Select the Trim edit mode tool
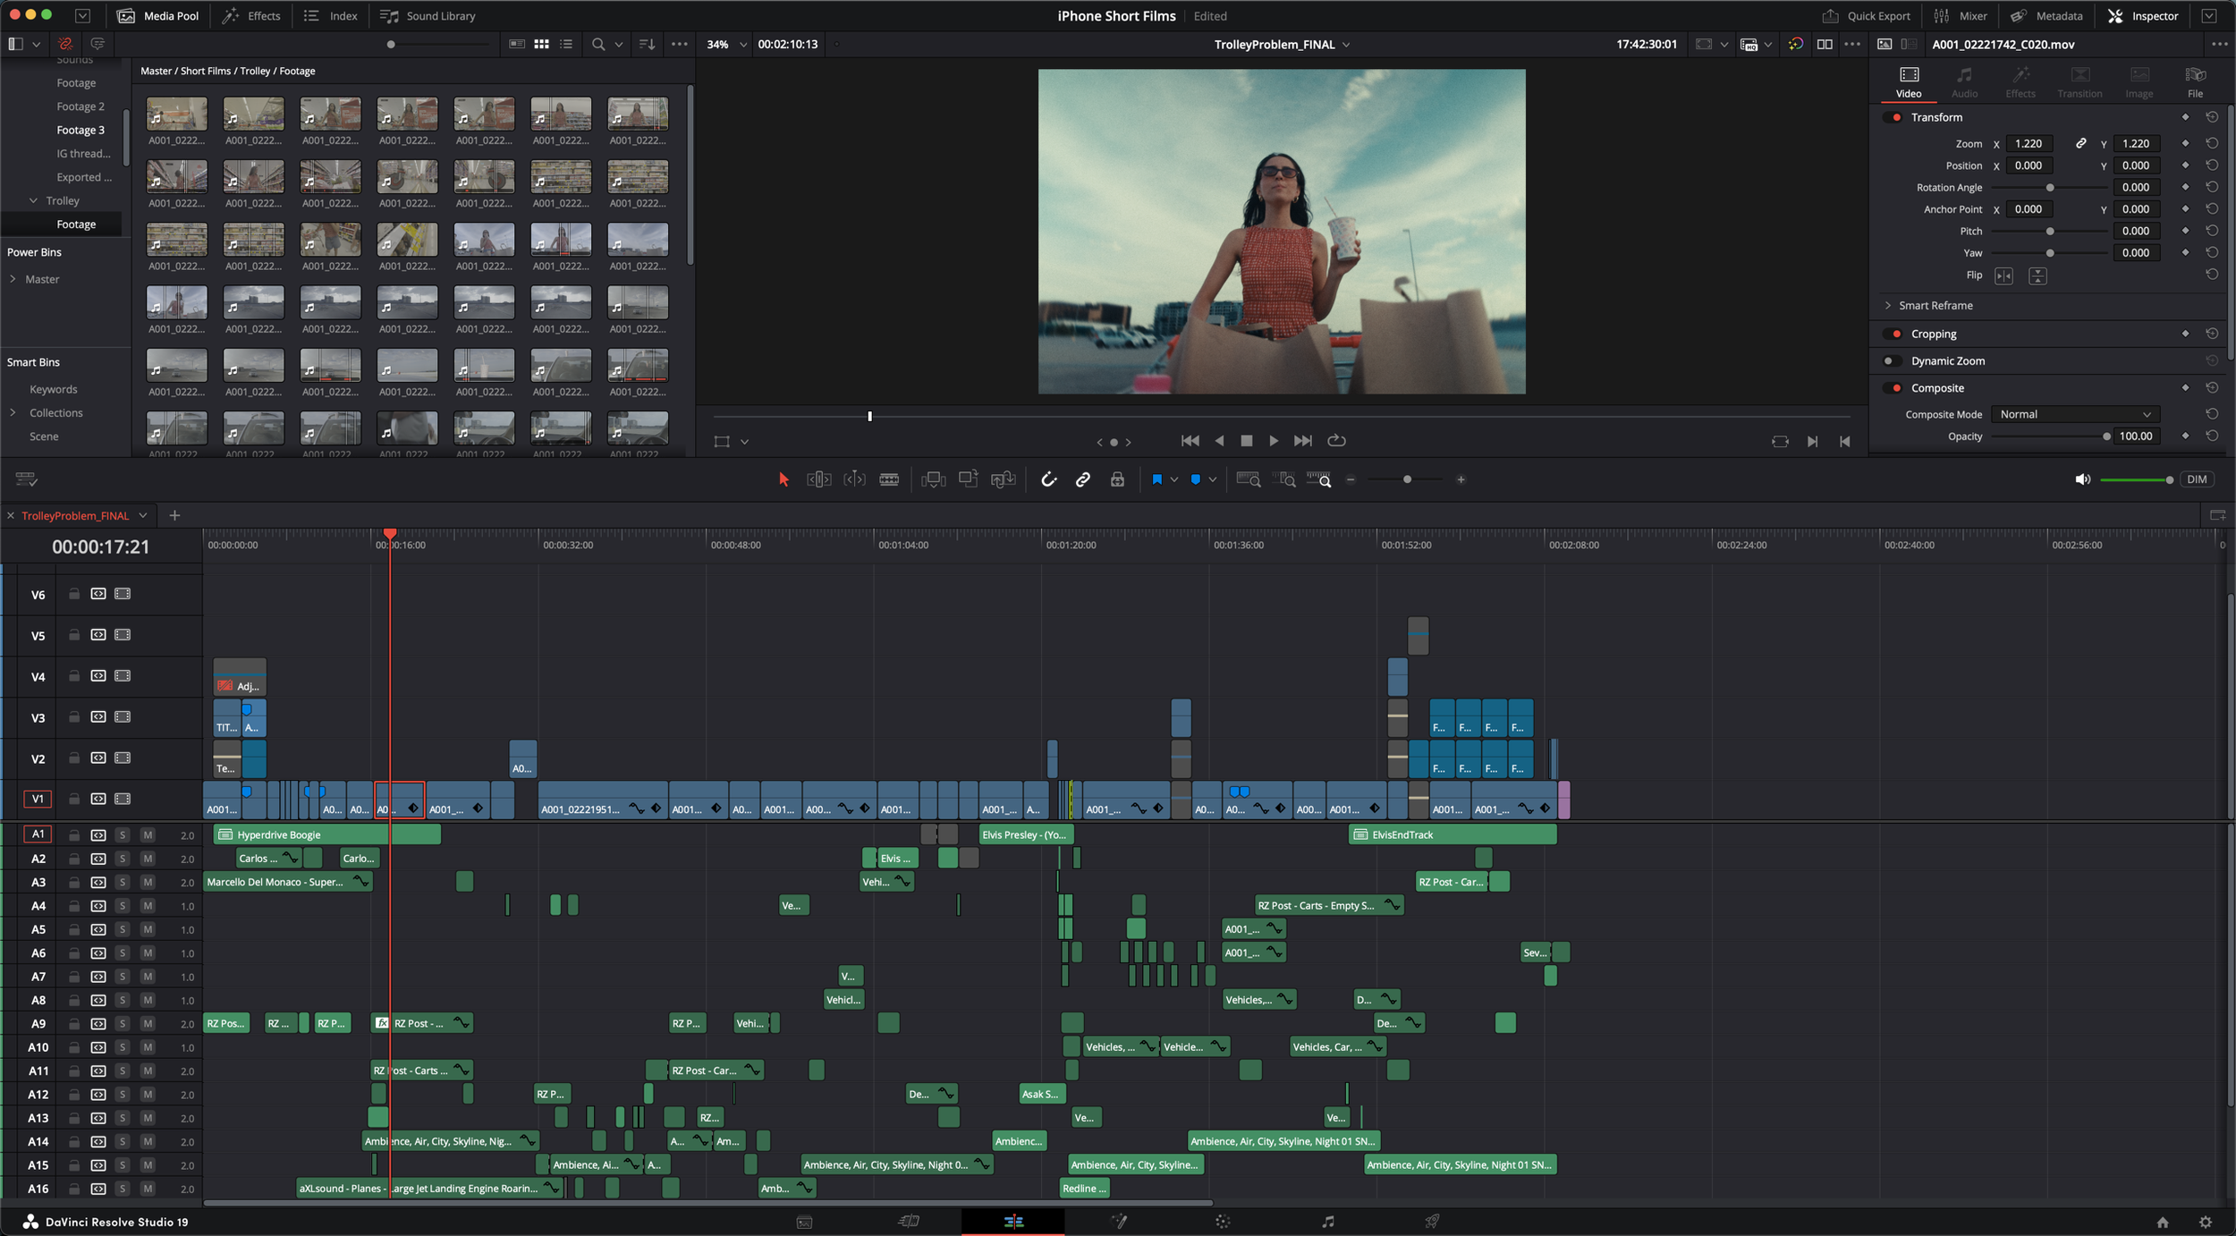The height and width of the screenshot is (1236, 2236). click(818, 479)
